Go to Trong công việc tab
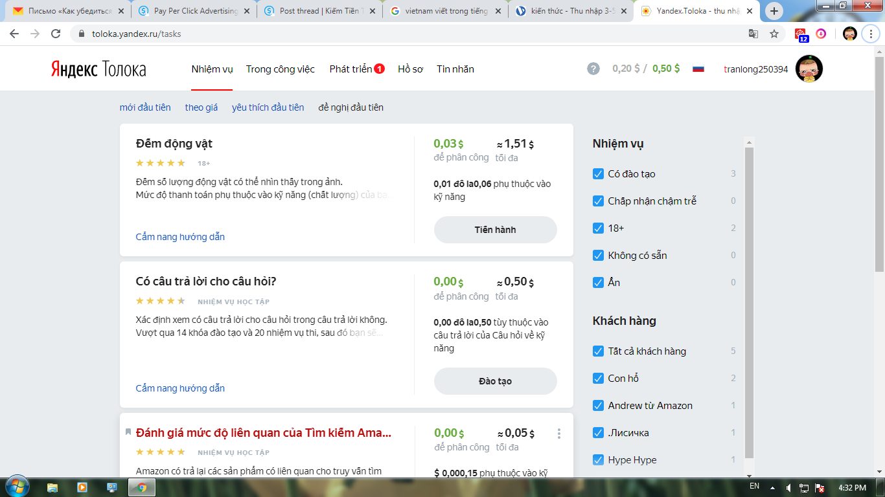 point(281,69)
